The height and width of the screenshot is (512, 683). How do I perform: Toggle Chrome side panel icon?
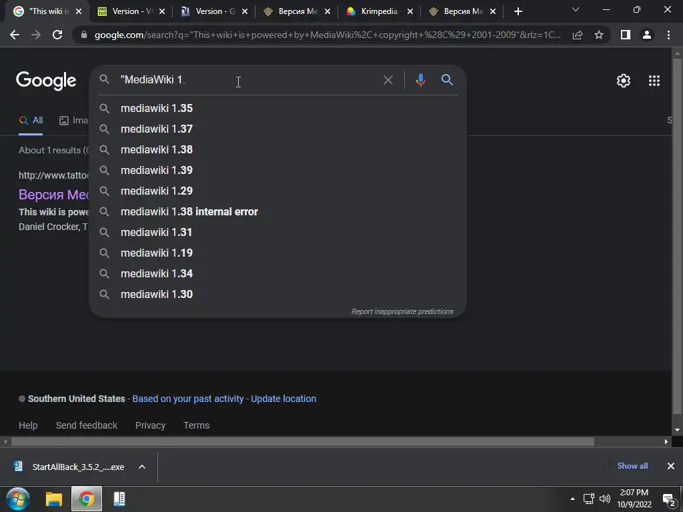[626, 35]
